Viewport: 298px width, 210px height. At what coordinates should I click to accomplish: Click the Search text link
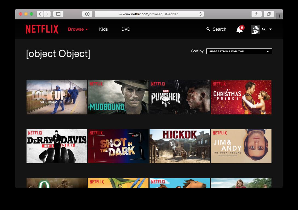tap(219, 29)
